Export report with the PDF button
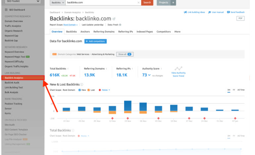This screenshot has width=255, height=155. pyautogui.click(x=240, y=18)
